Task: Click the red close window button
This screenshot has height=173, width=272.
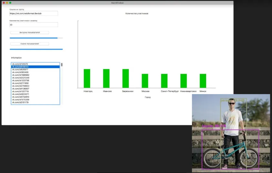Action: tap(4, 3)
